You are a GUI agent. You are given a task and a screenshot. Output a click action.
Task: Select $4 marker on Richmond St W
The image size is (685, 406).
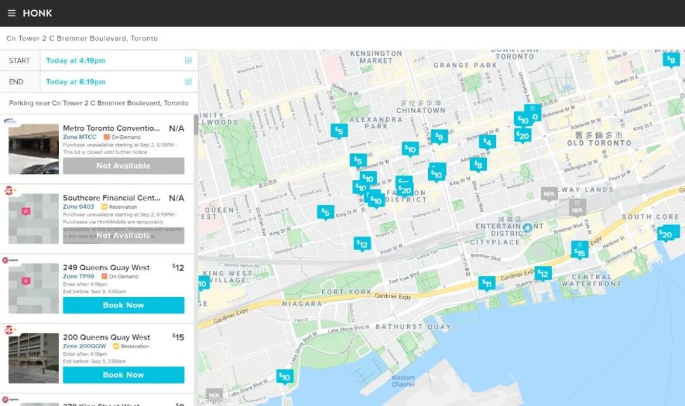point(487,142)
